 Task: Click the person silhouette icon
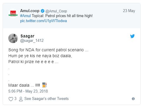click(21, 99)
